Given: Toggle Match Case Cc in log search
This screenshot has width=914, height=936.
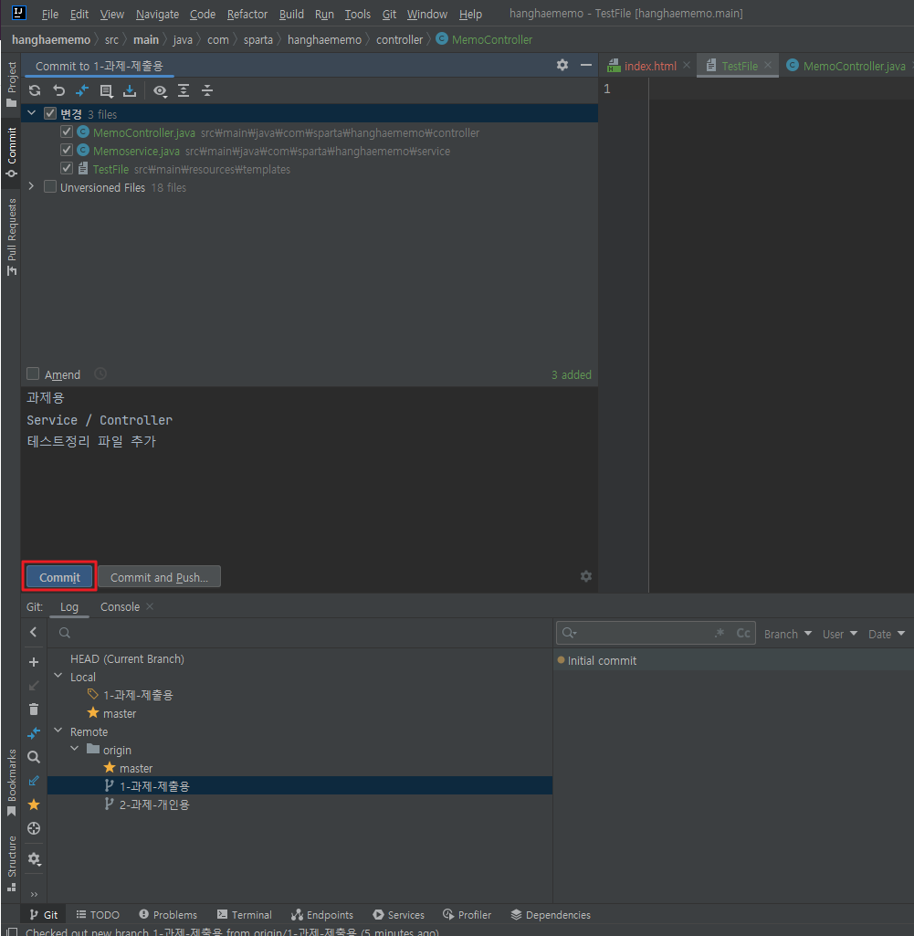Looking at the screenshot, I should (x=743, y=633).
